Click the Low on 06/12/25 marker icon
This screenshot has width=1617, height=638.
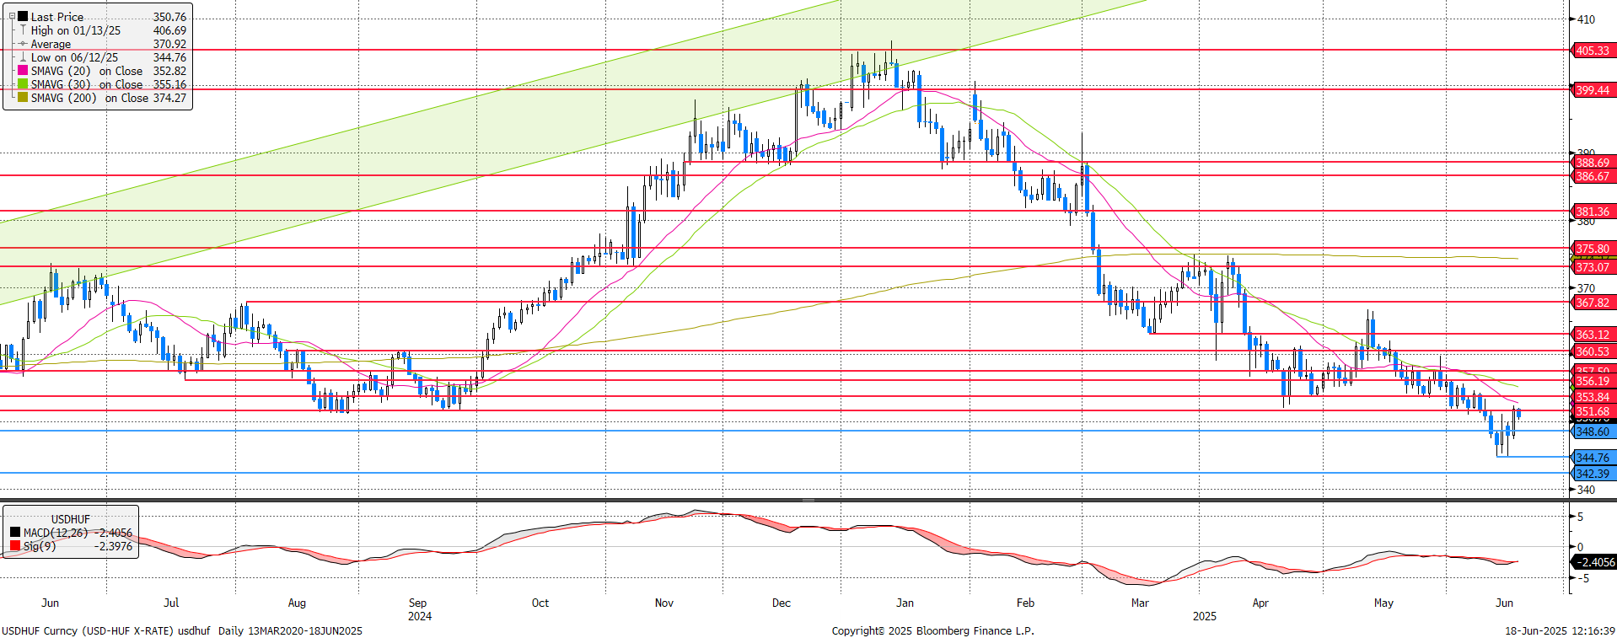click(x=23, y=57)
